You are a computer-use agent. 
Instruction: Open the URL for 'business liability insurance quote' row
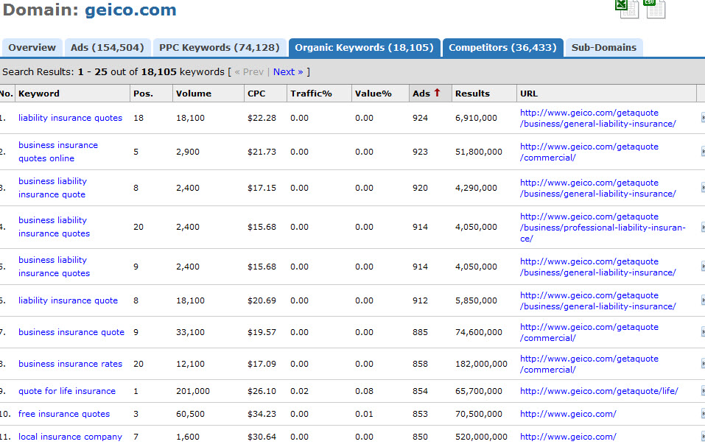(x=598, y=189)
